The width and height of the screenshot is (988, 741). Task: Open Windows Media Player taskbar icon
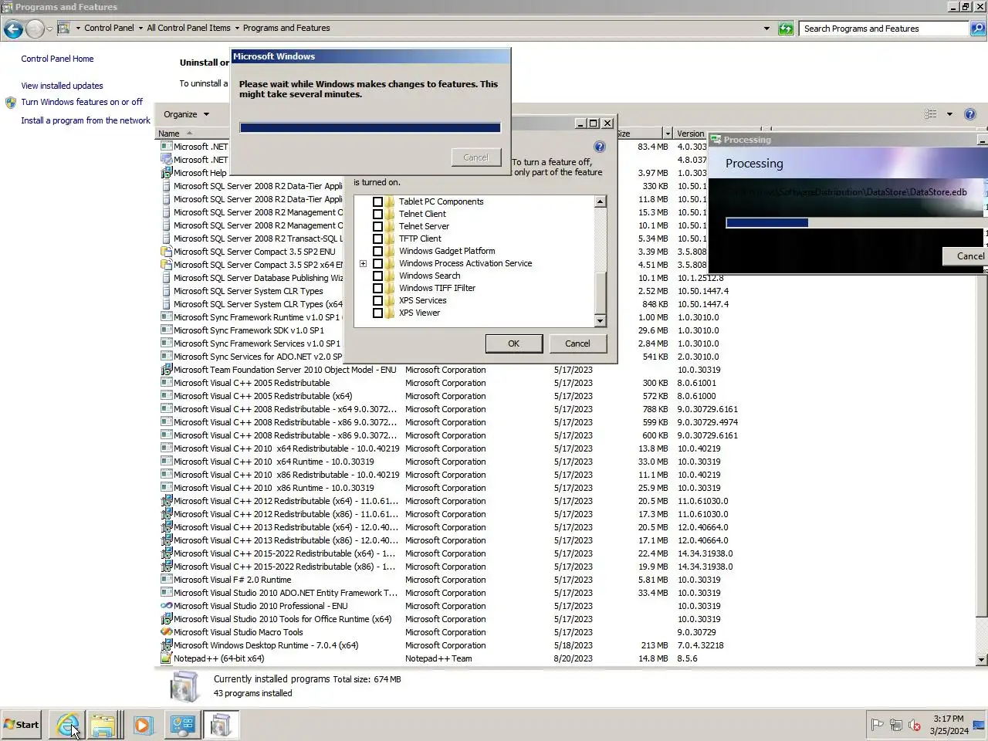[x=142, y=725]
